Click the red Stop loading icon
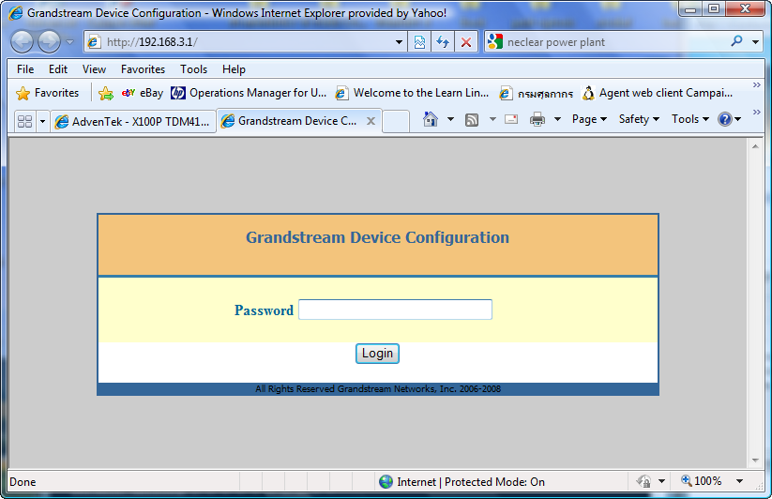The height and width of the screenshot is (499, 772). click(466, 42)
